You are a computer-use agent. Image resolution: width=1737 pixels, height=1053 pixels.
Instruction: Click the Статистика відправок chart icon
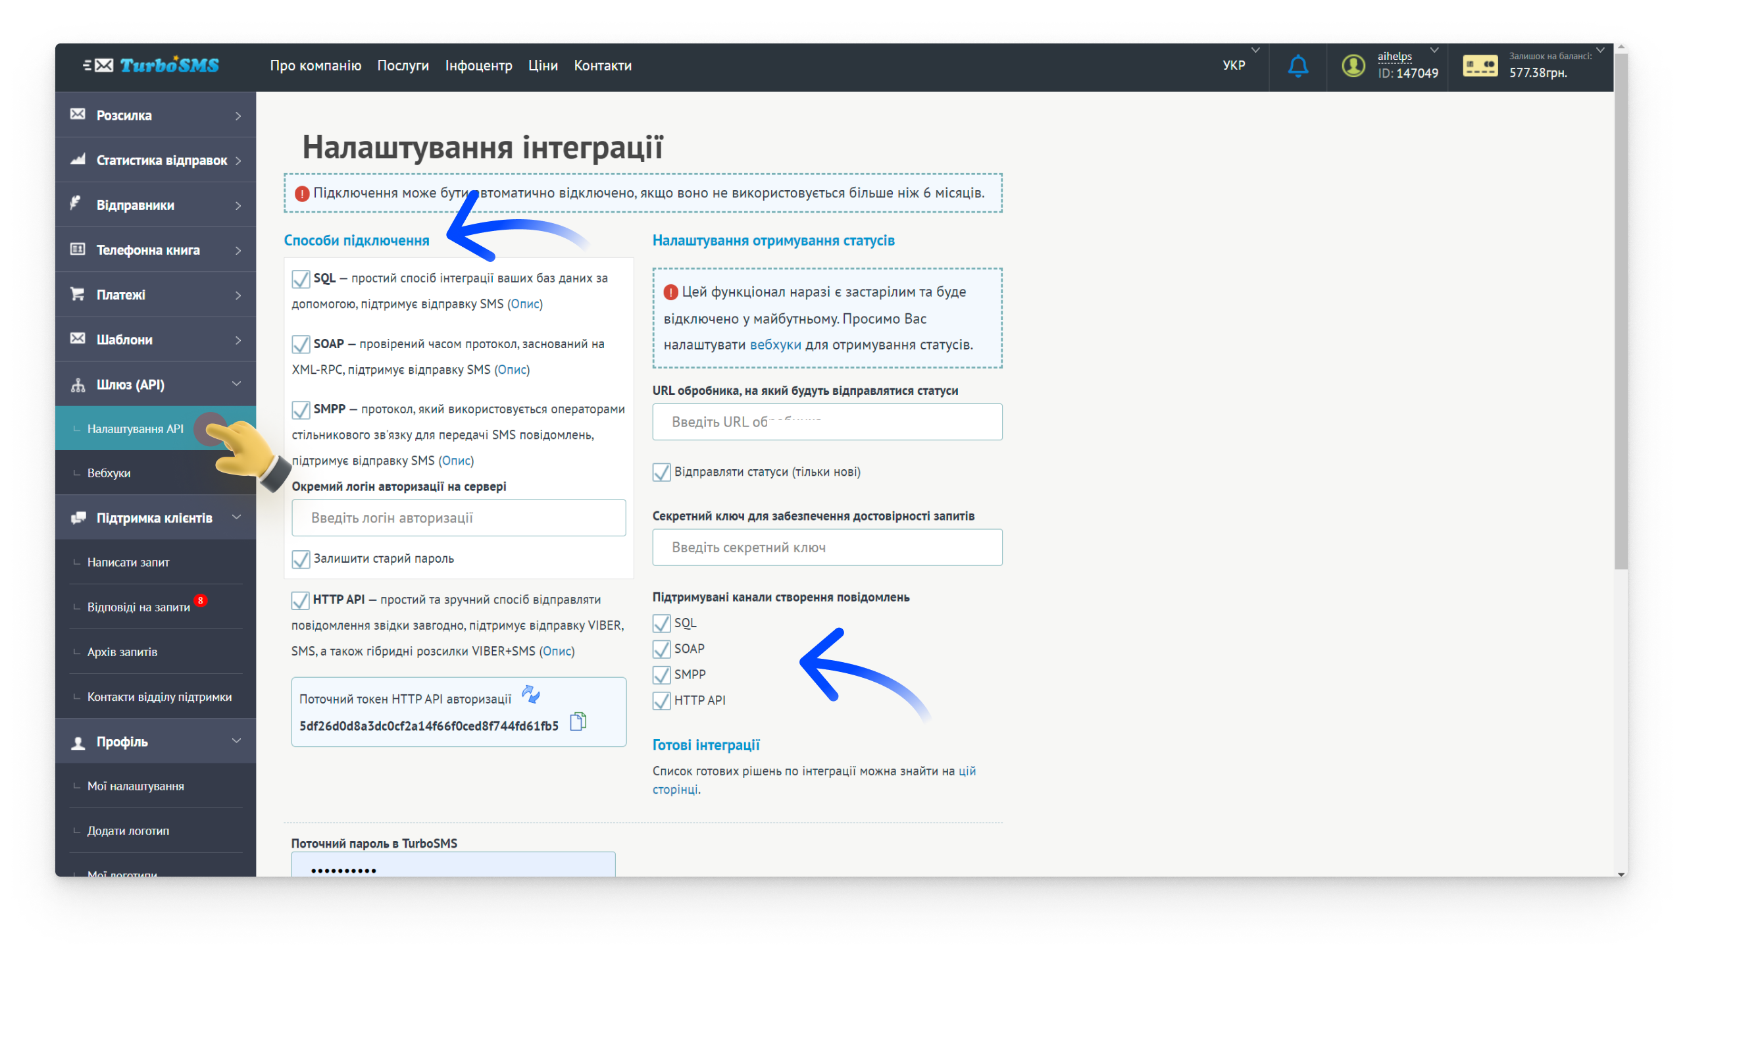(78, 159)
